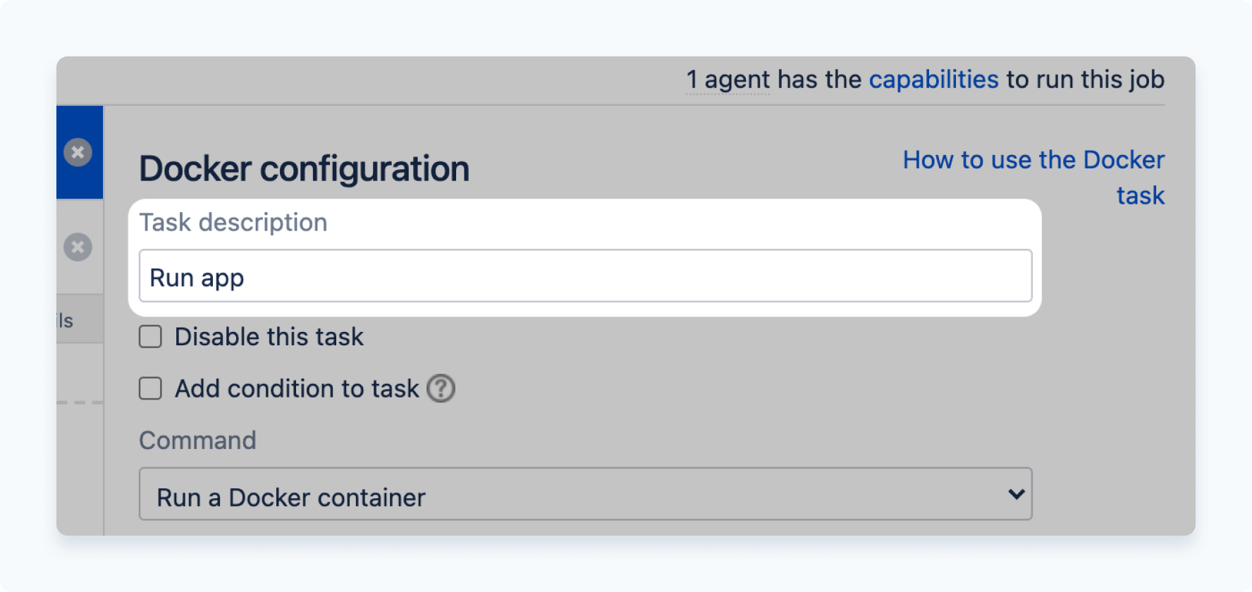1252x592 pixels.
Task: Click the X icon on the highlighted blue panel
Action: coord(78,152)
